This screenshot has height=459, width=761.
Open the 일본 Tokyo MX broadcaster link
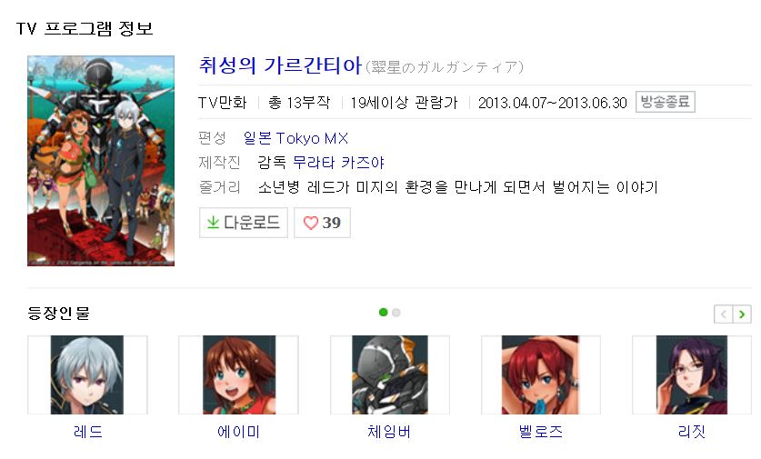[x=295, y=138]
